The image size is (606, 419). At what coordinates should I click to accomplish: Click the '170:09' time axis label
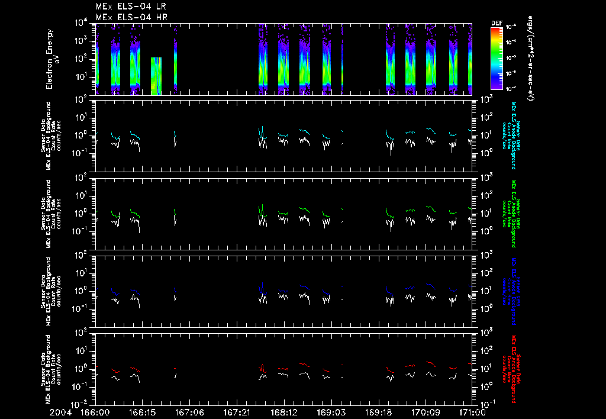pos(425,413)
